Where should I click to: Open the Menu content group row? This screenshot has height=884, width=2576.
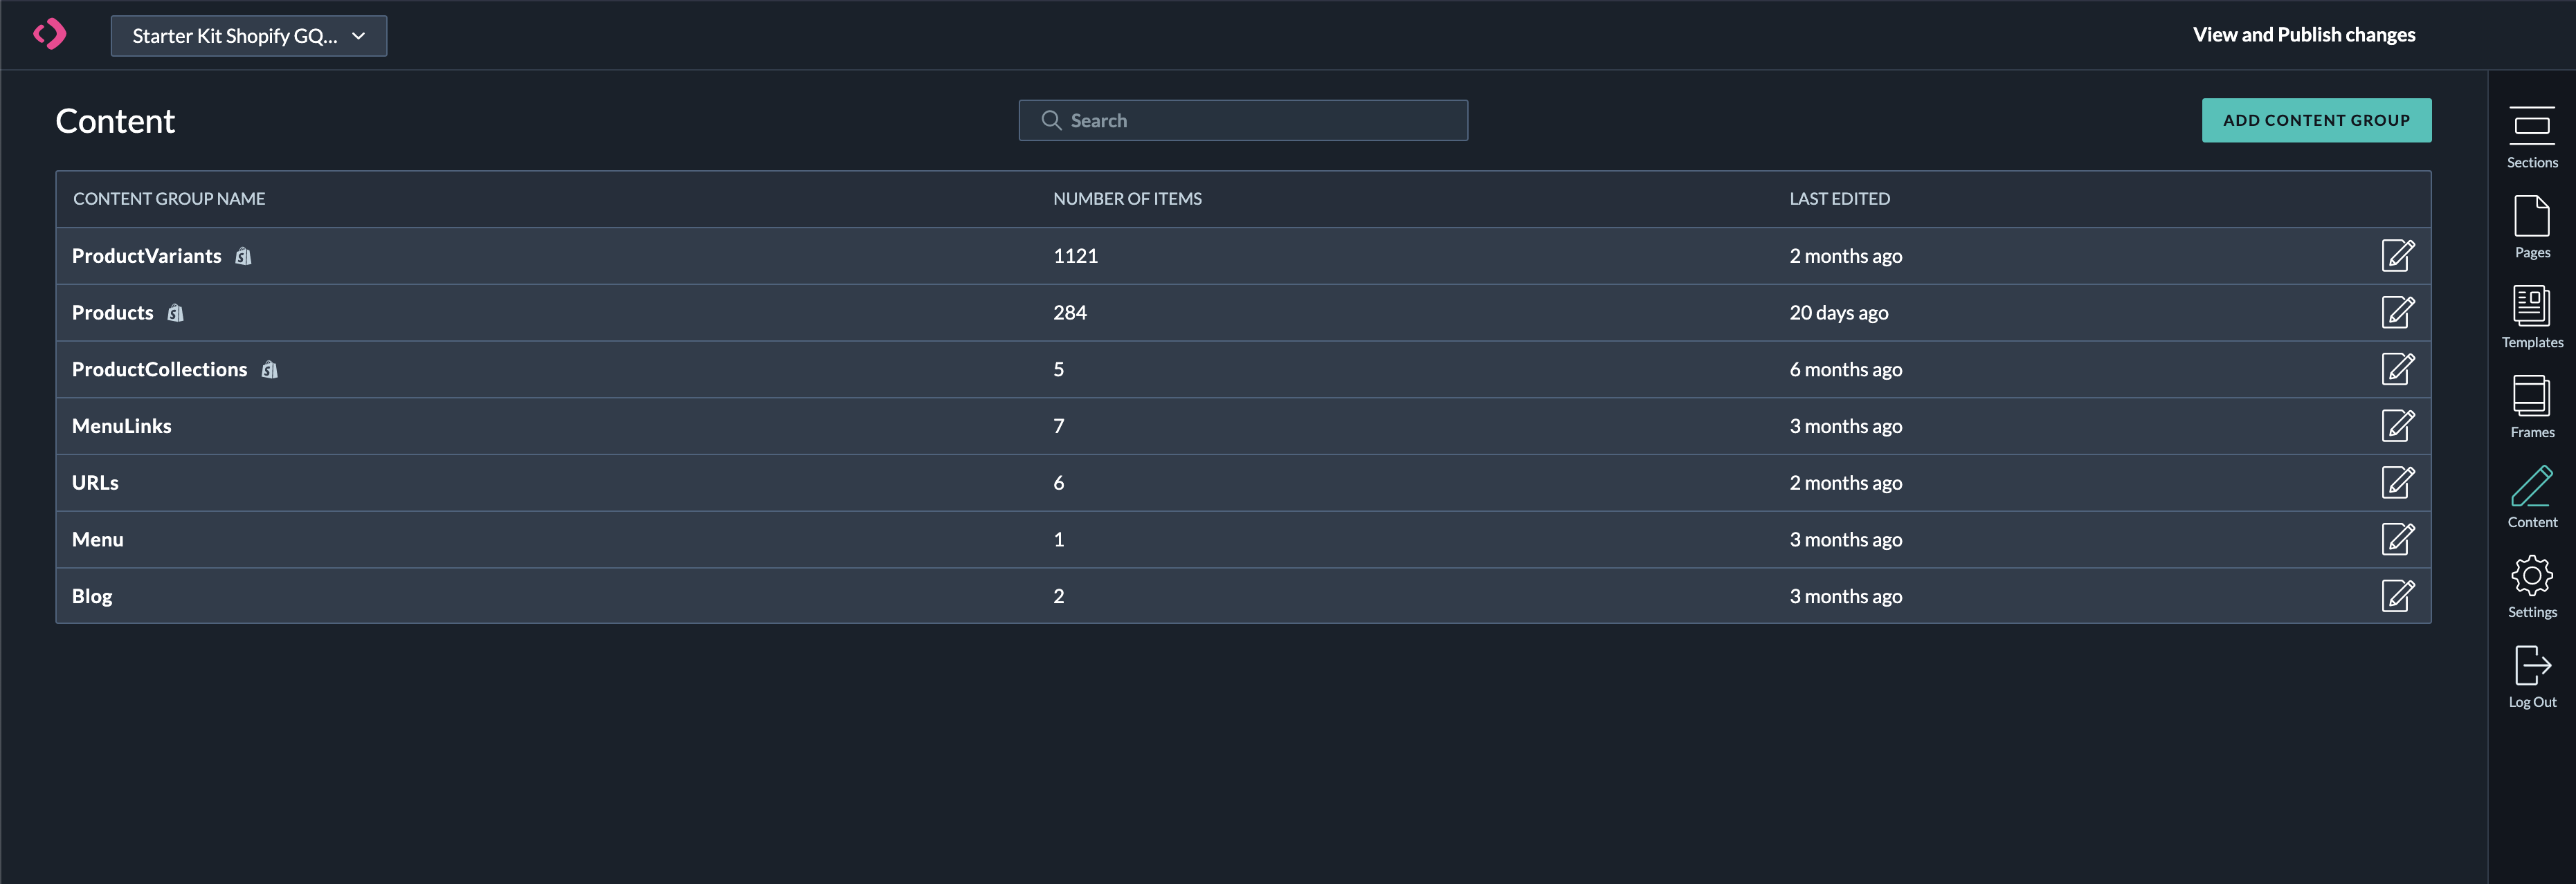(x=98, y=540)
